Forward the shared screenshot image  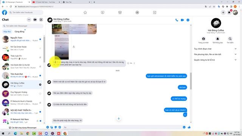[74, 47]
